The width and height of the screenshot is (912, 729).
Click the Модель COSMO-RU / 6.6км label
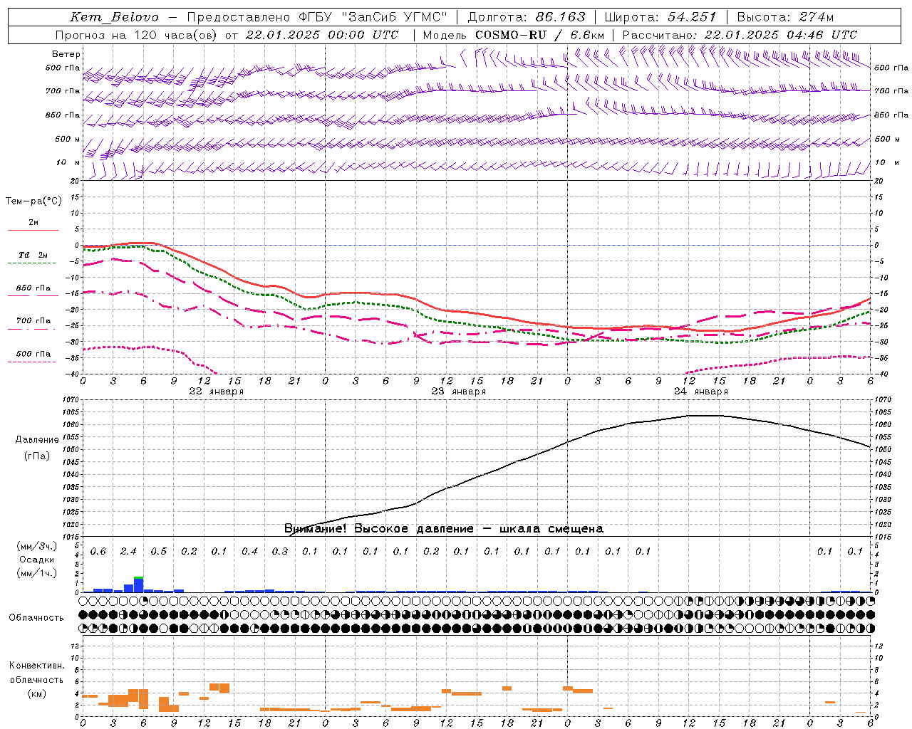click(x=514, y=35)
